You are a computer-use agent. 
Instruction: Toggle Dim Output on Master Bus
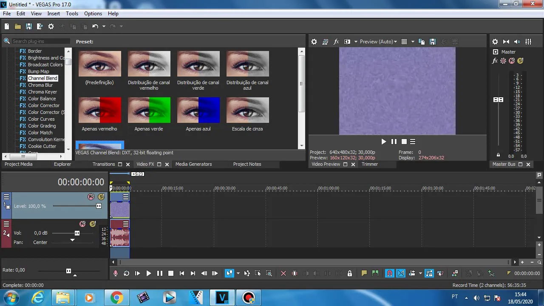point(517,42)
